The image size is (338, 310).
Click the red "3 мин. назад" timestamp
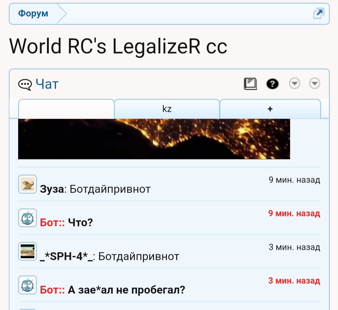tap(294, 281)
